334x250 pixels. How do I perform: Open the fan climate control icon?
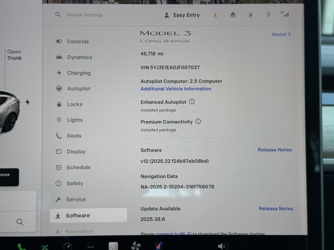click(x=136, y=246)
